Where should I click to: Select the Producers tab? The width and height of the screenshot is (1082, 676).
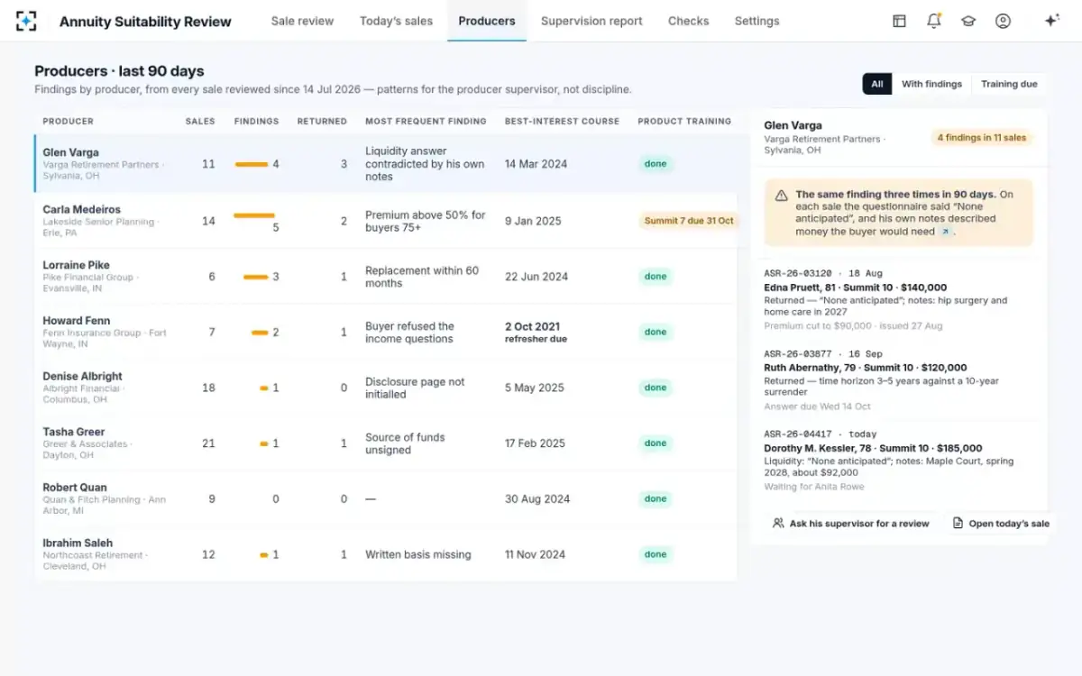[487, 21]
